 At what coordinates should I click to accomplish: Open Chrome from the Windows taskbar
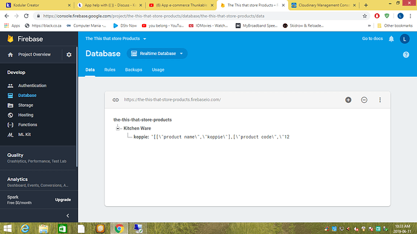pyautogui.click(x=119, y=229)
